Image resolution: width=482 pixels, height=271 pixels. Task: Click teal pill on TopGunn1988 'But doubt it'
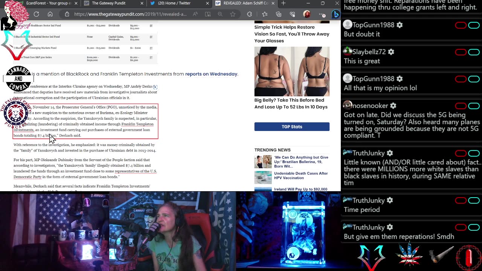(x=474, y=25)
